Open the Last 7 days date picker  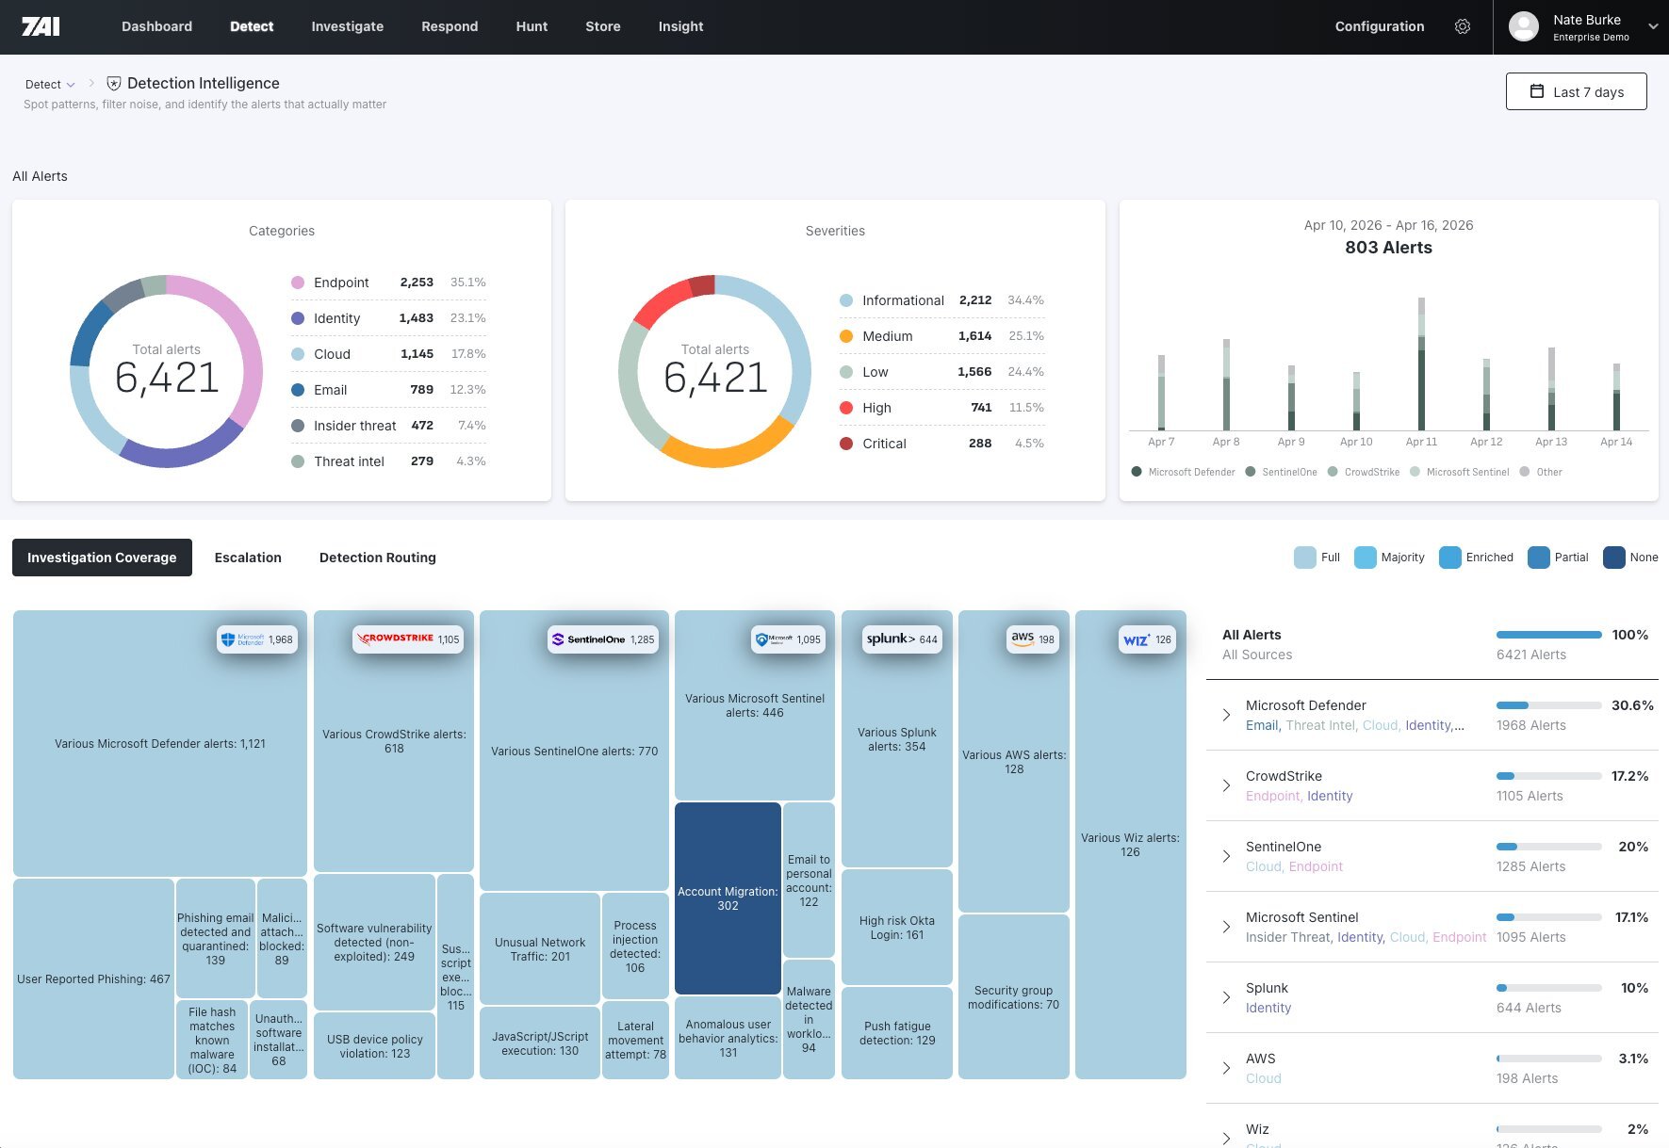[1576, 91]
